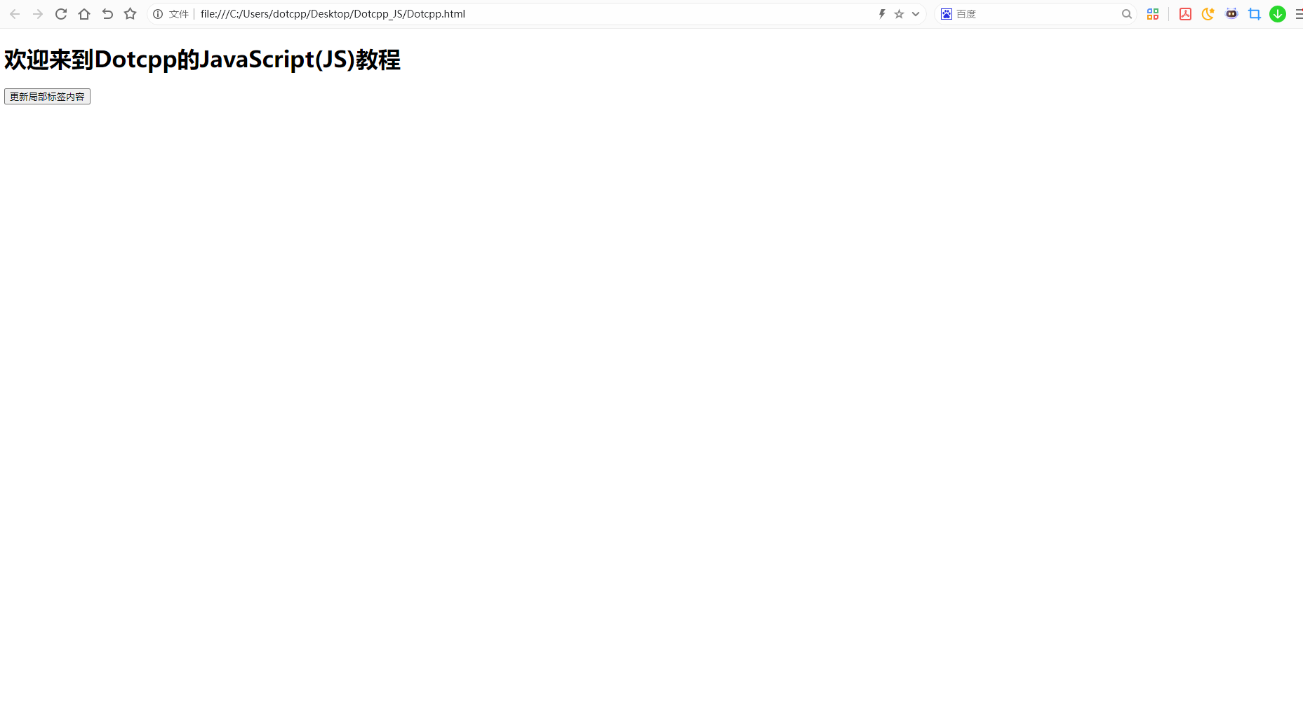Launch the AI robot assistant

(x=1231, y=13)
